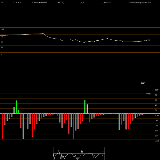Click the "MR" label above the histogram
The image size is (160, 160).
[x=143, y=83]
